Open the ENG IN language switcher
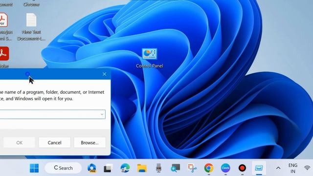Image resolution: width=313 pixels, height=176 pixels. point(293,168)
